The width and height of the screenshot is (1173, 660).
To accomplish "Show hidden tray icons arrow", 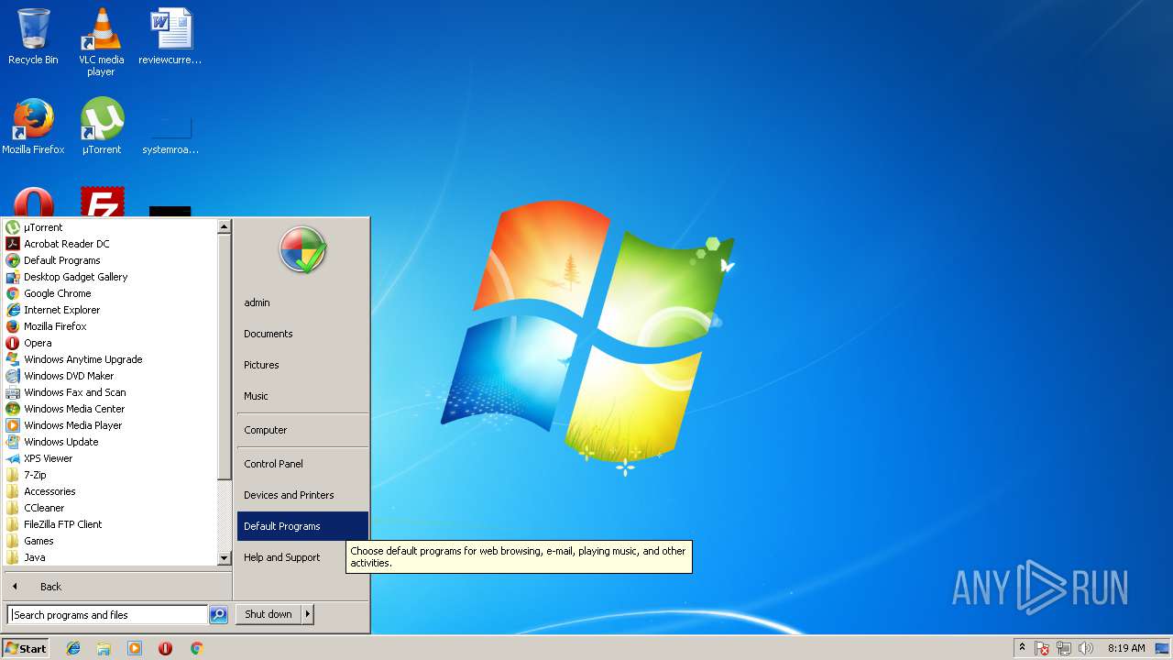I will (1022, 647).
